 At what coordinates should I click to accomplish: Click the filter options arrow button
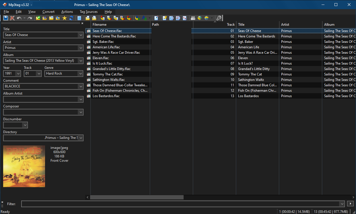[x=350, y=204]
